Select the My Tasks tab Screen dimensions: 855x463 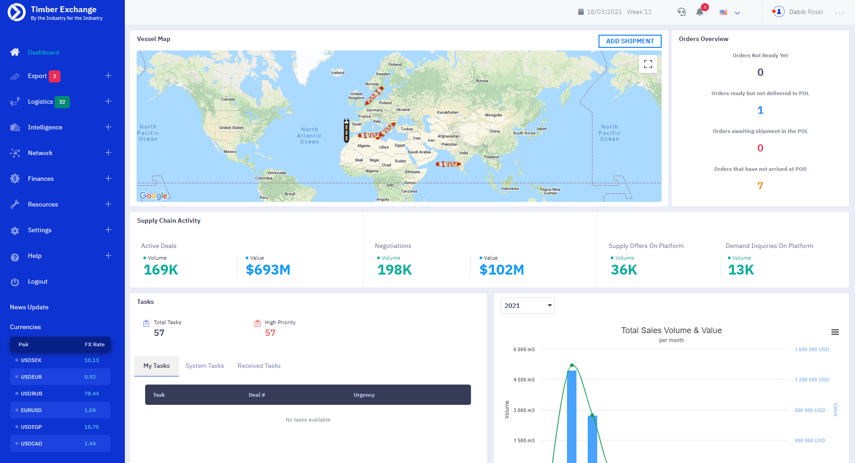pyautogui.click(x=156, y=366)
